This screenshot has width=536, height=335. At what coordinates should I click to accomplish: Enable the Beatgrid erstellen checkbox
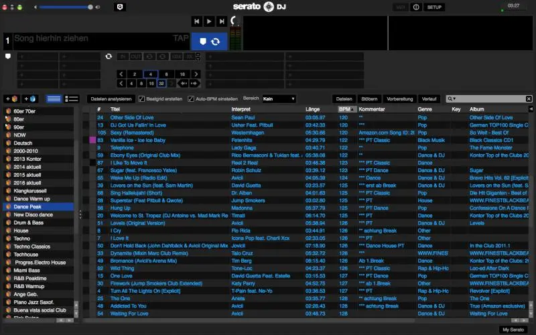point(141,98)
